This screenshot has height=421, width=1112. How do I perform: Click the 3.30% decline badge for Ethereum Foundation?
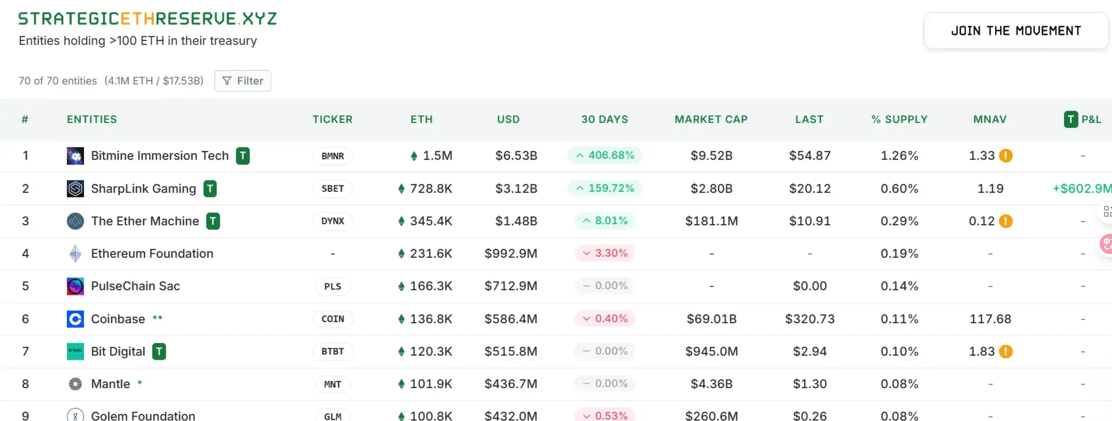point(604,253)
